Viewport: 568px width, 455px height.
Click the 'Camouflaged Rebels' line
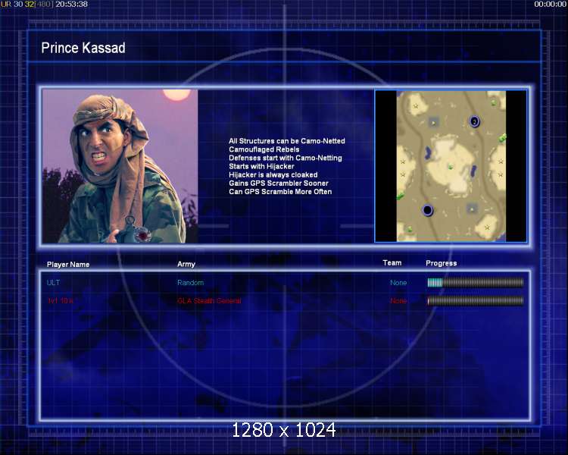264,149
